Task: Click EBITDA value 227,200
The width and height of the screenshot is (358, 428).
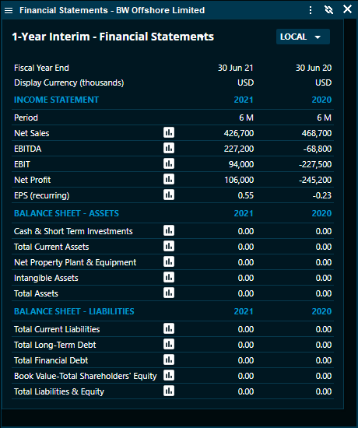Action: point(239,149)
